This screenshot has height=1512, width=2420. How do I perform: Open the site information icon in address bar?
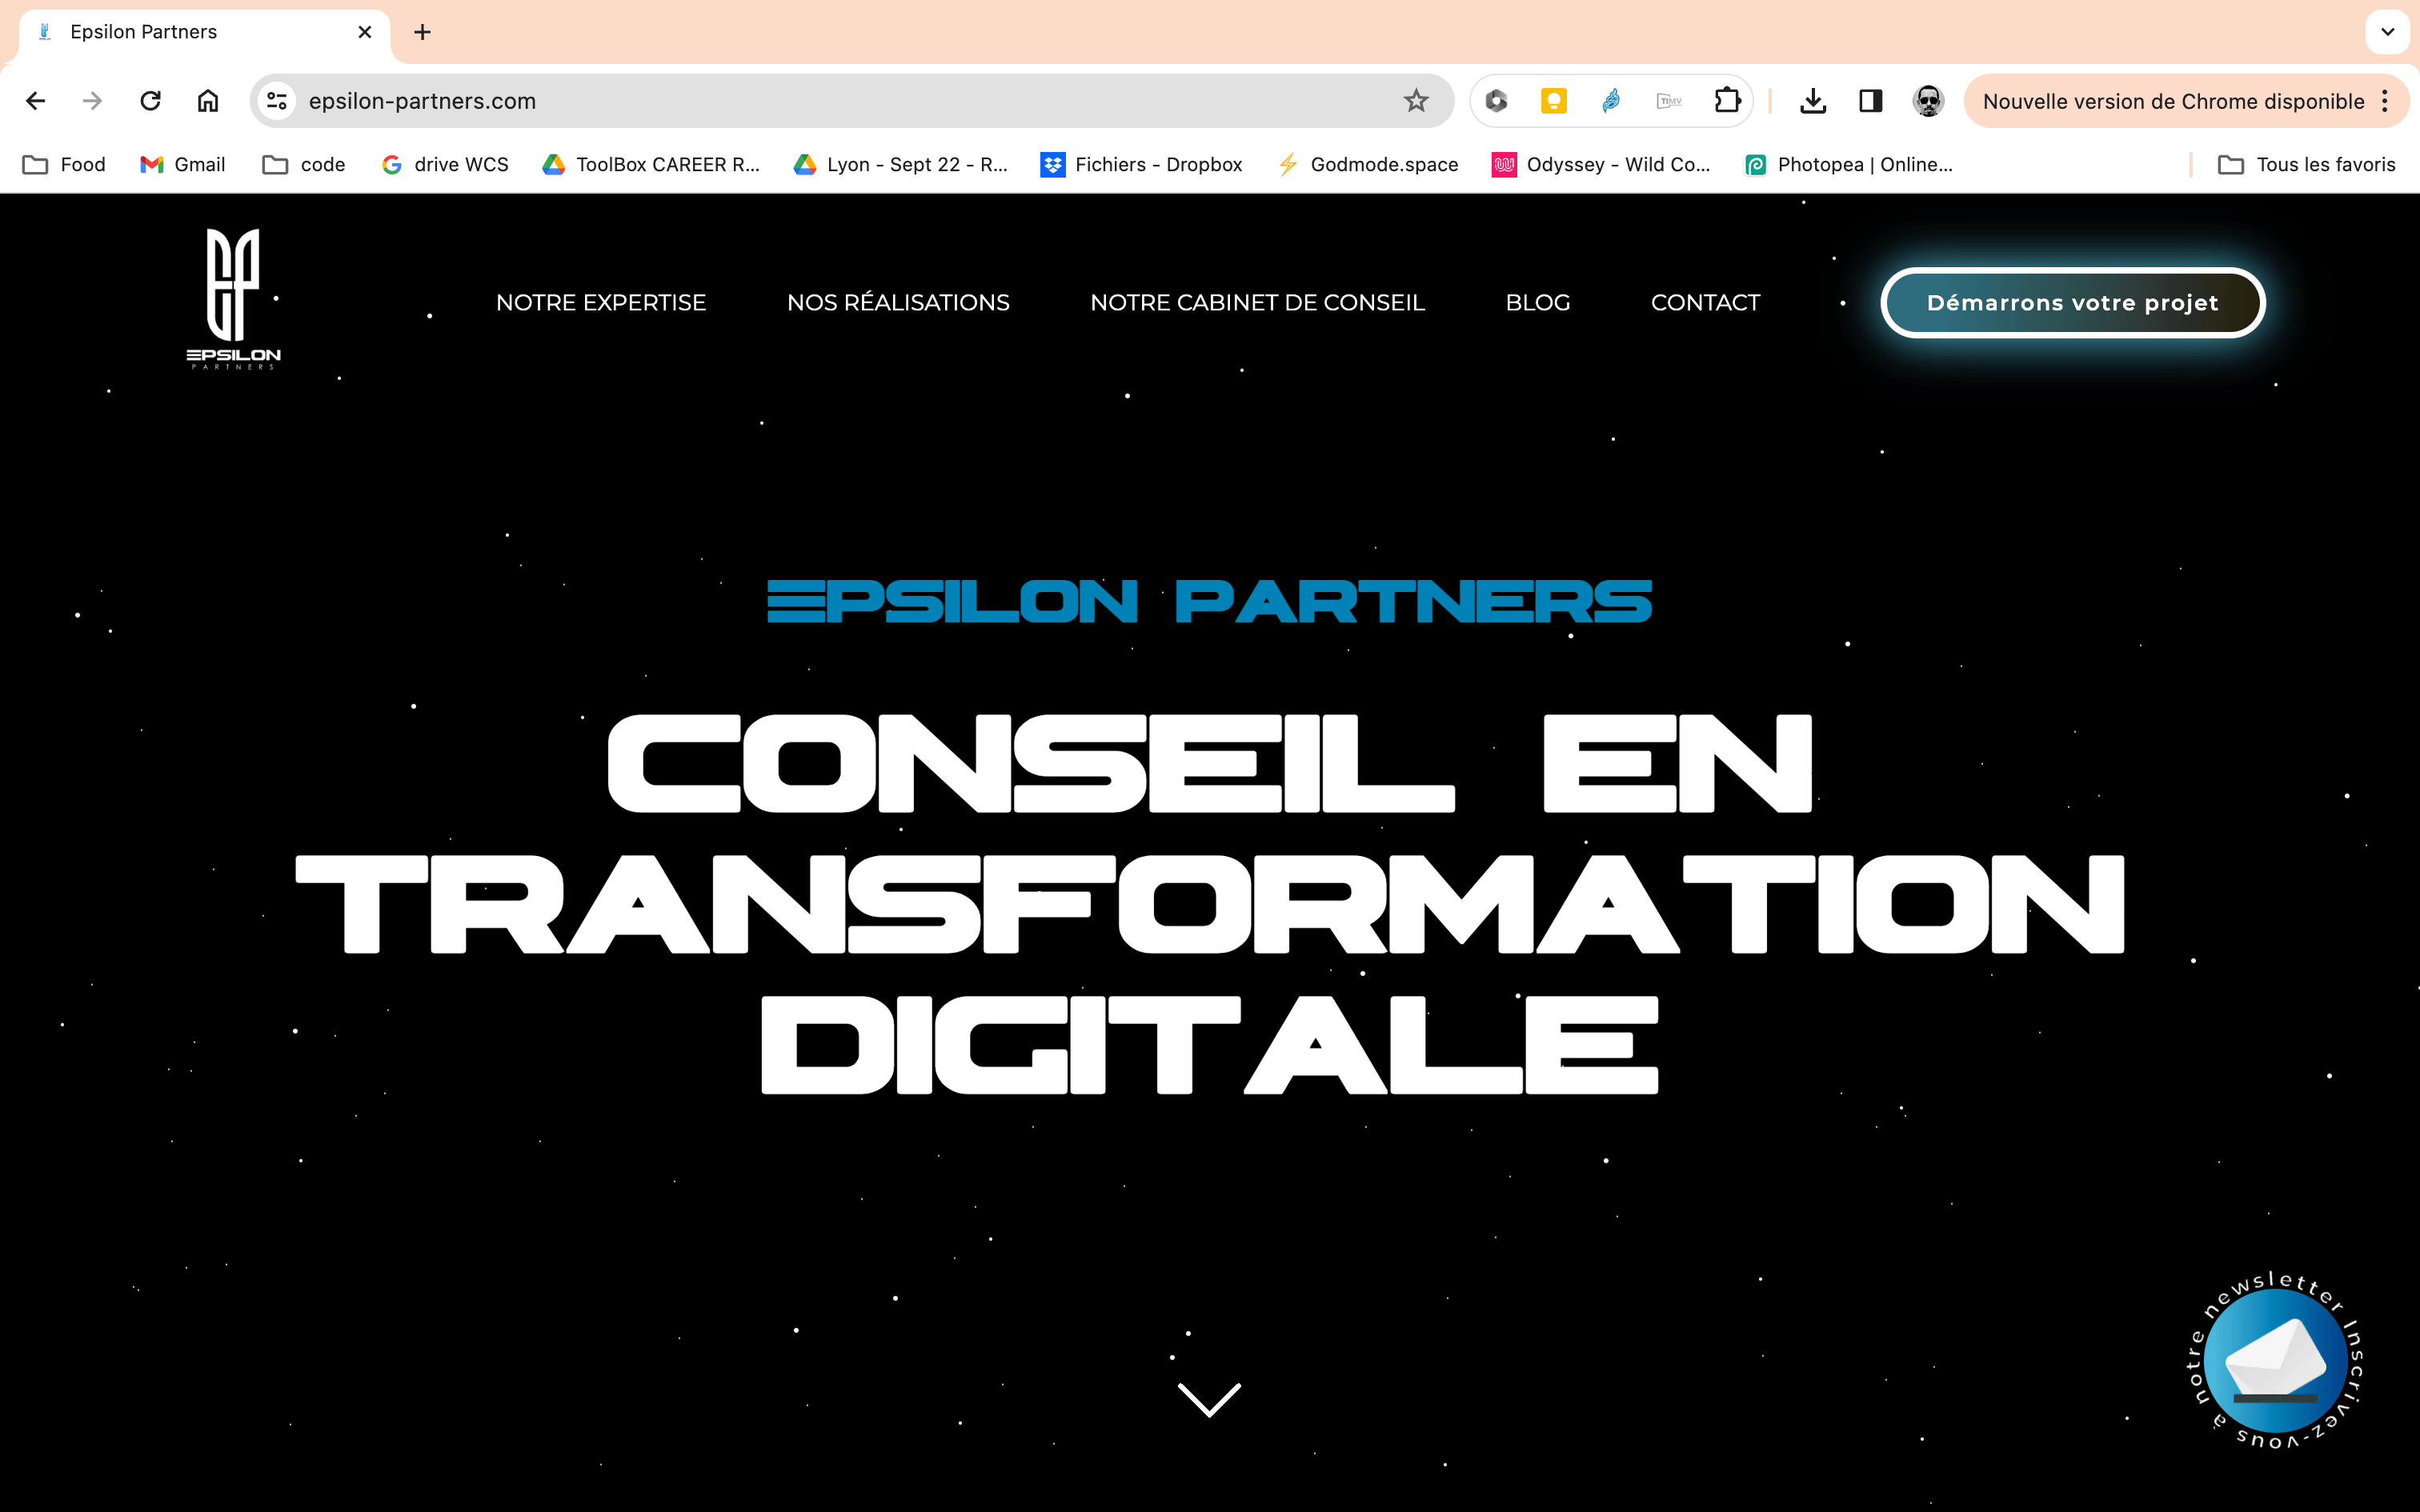click(x=277, y=101)
